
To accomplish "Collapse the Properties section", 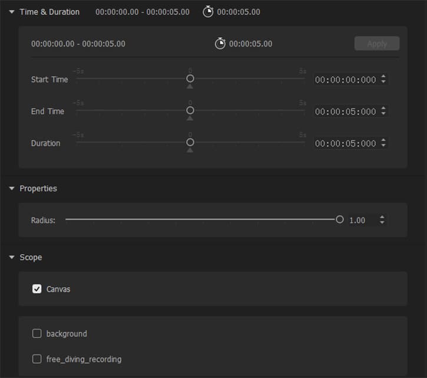I will coord(12,189).
